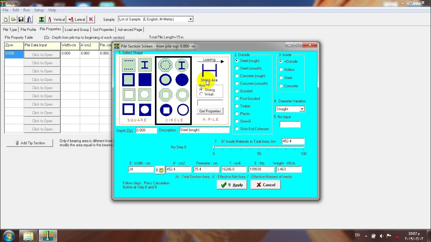Viewport: 431px width, 242px height.
Task: Select Steel inside material
Action: coord(281,78)
